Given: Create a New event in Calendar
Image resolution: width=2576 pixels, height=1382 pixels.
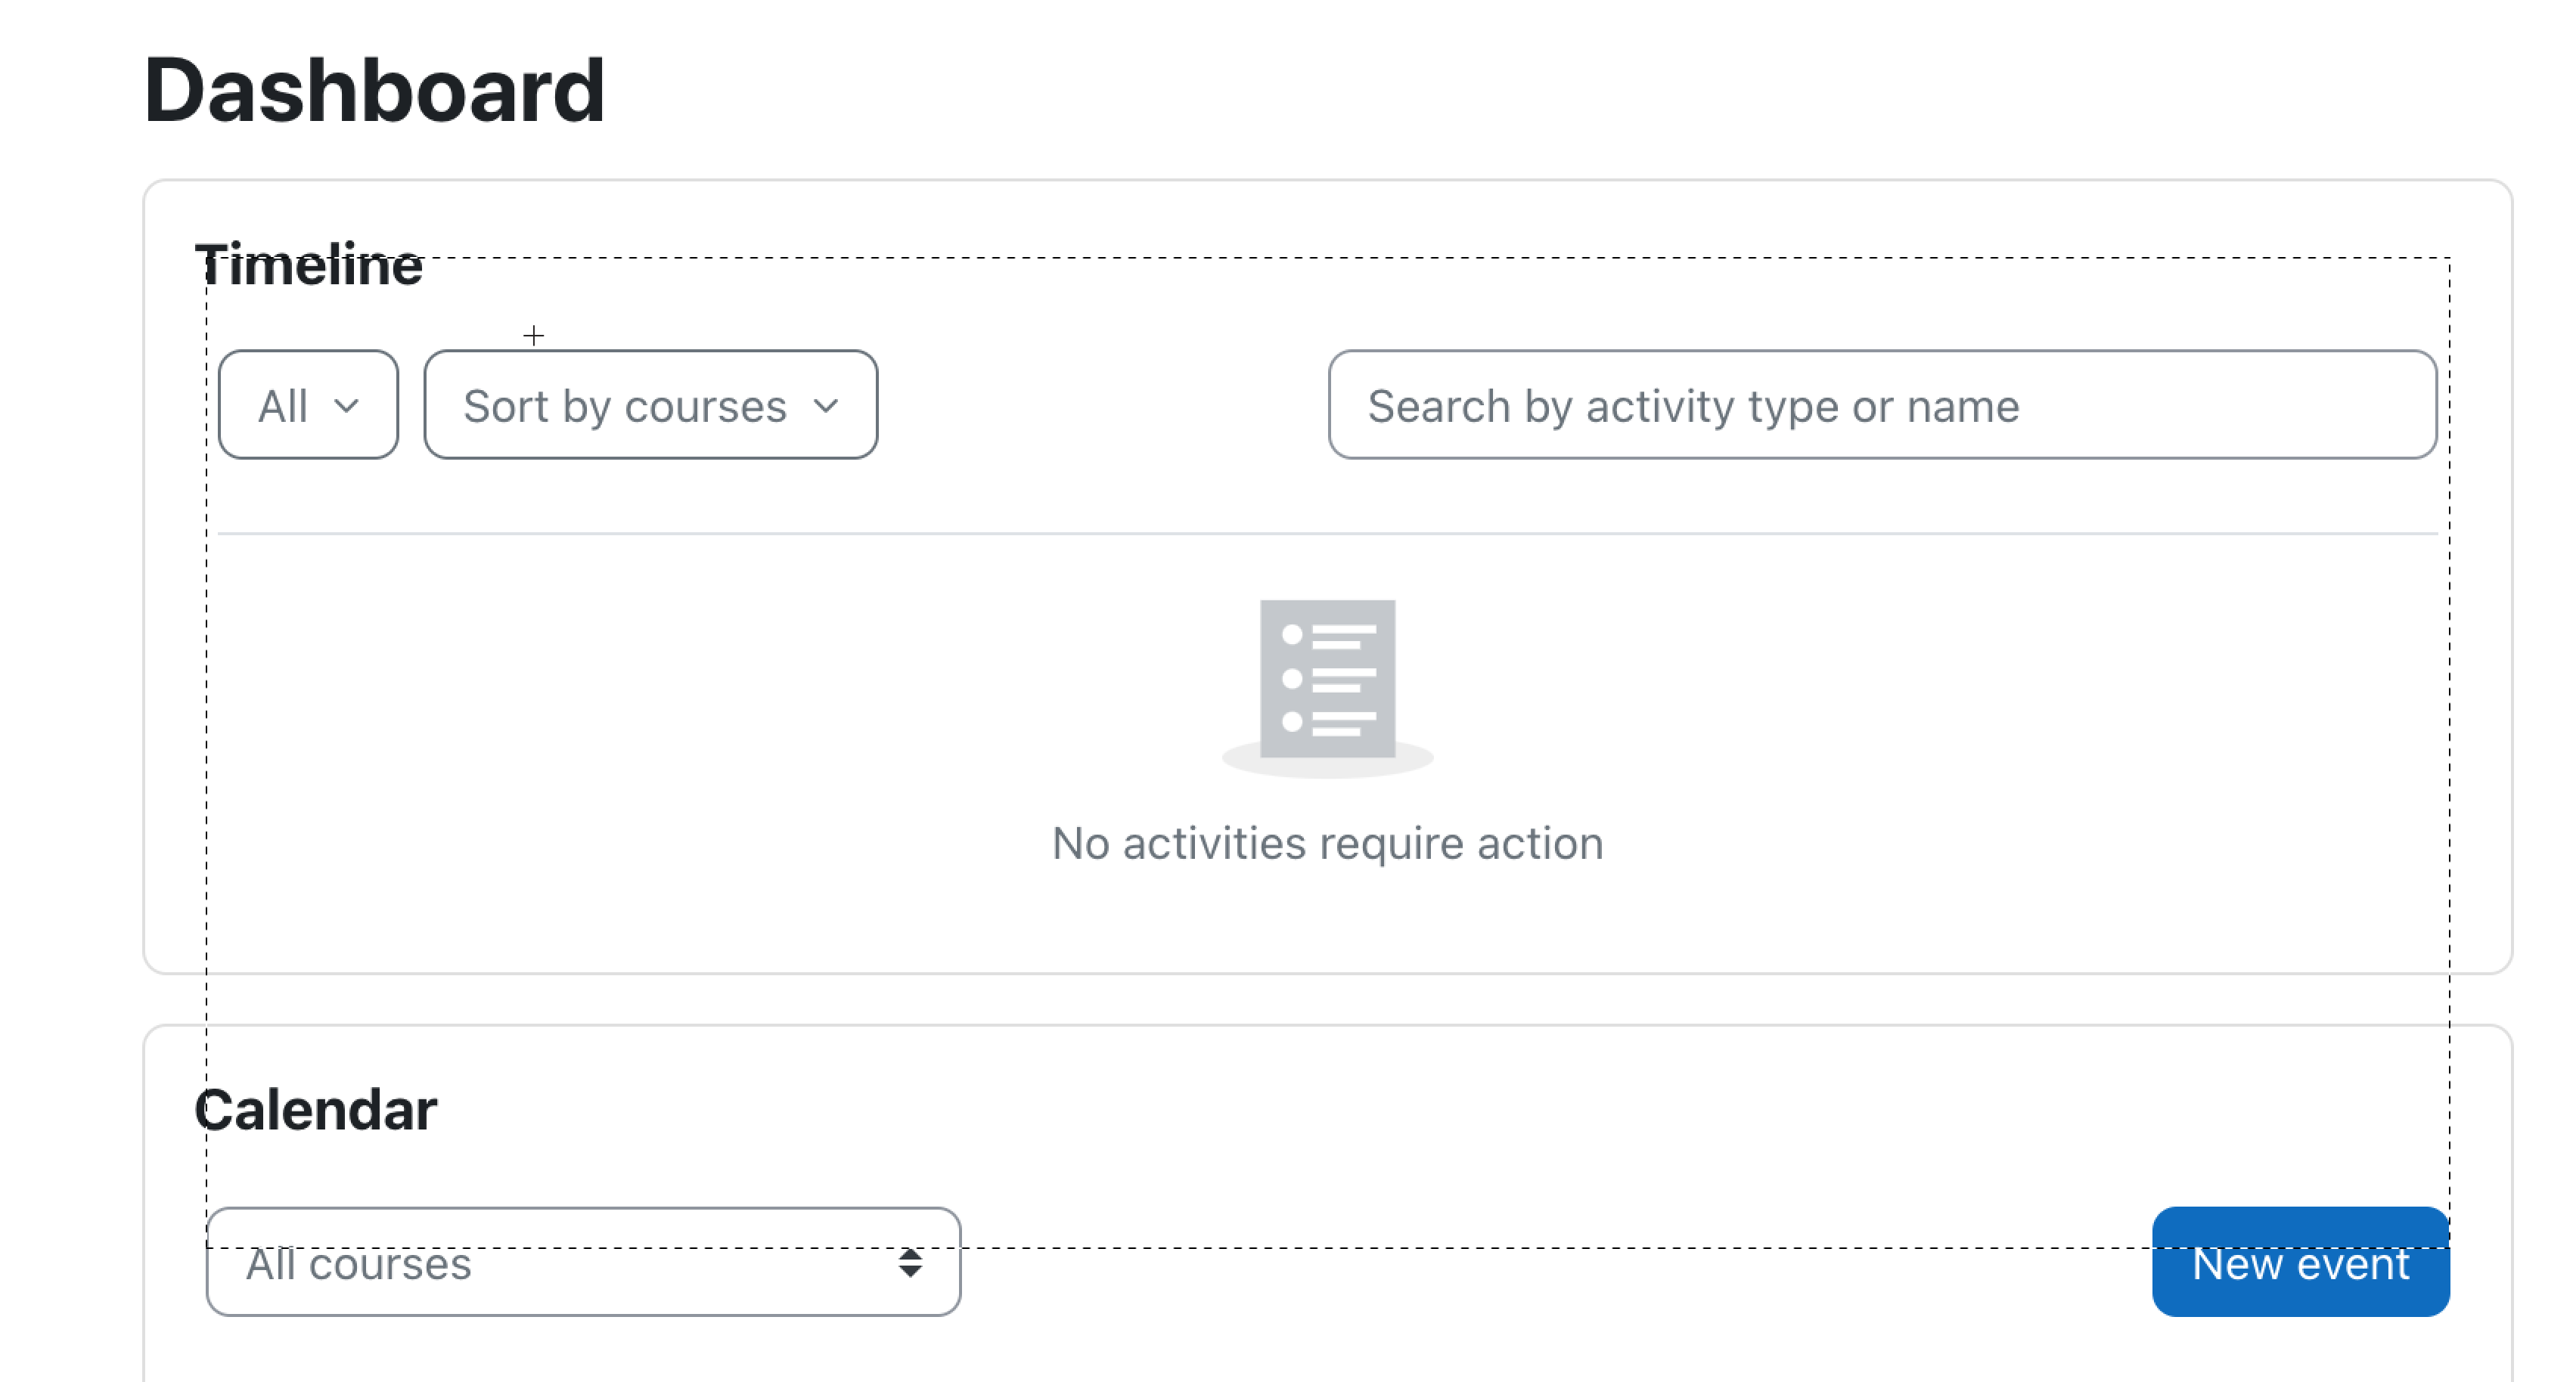Looking at the screenshot, I should (x=2301, y=1262).
